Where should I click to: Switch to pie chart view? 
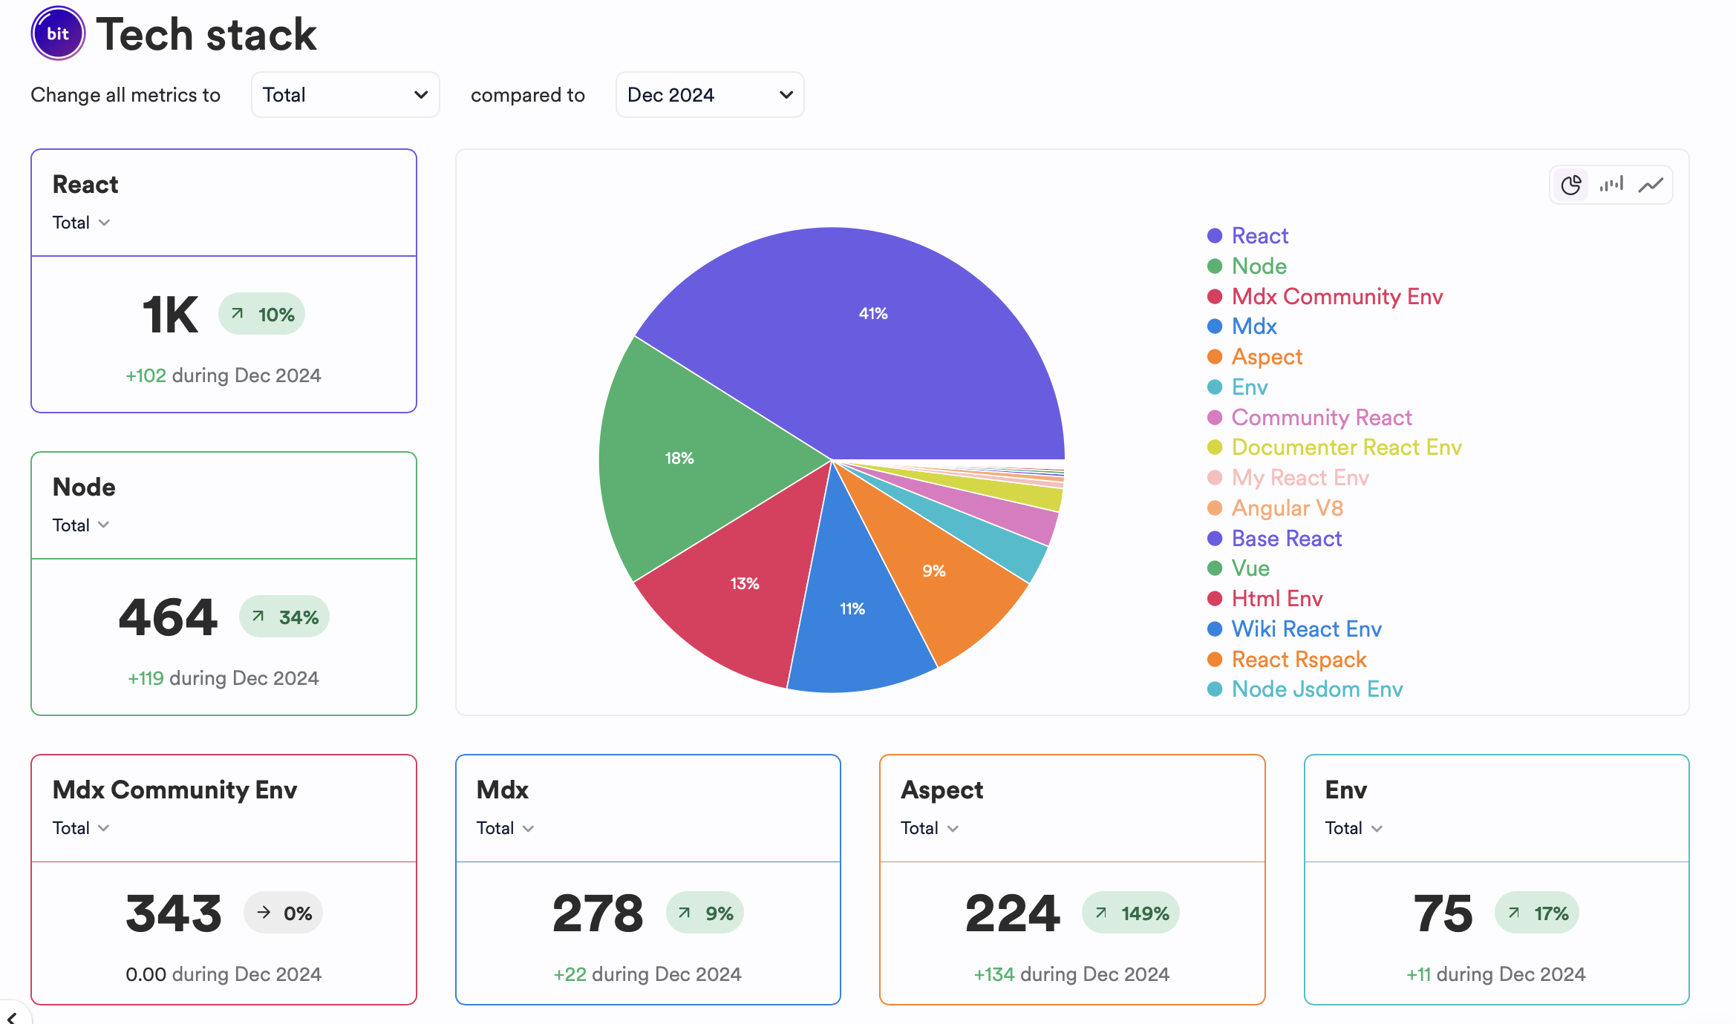click(x=1571, y=185)
